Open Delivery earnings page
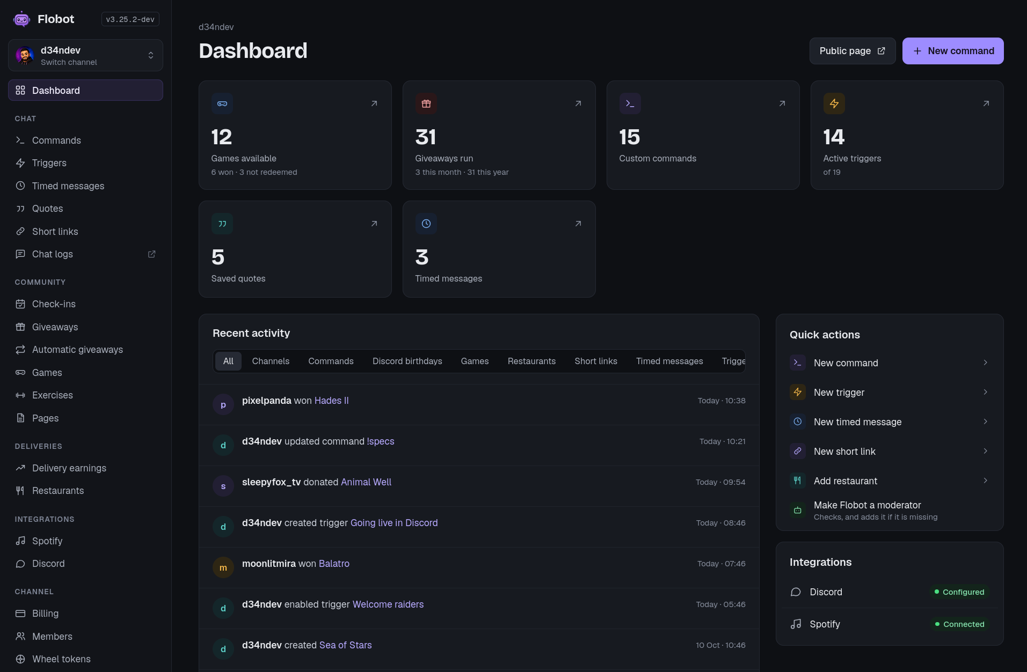The height and width of the screenshot is (672, 1027). [85, 468]
